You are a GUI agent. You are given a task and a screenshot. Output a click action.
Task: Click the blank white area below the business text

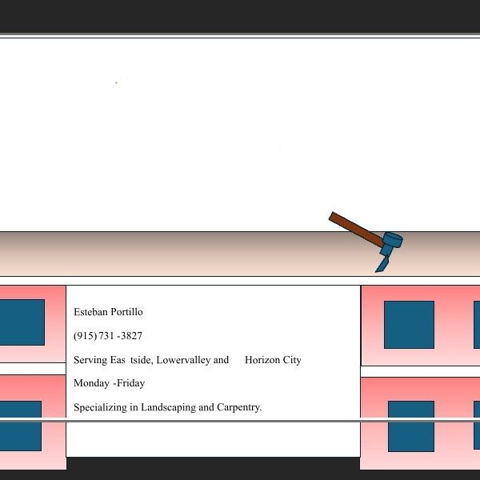click(212, 438)
